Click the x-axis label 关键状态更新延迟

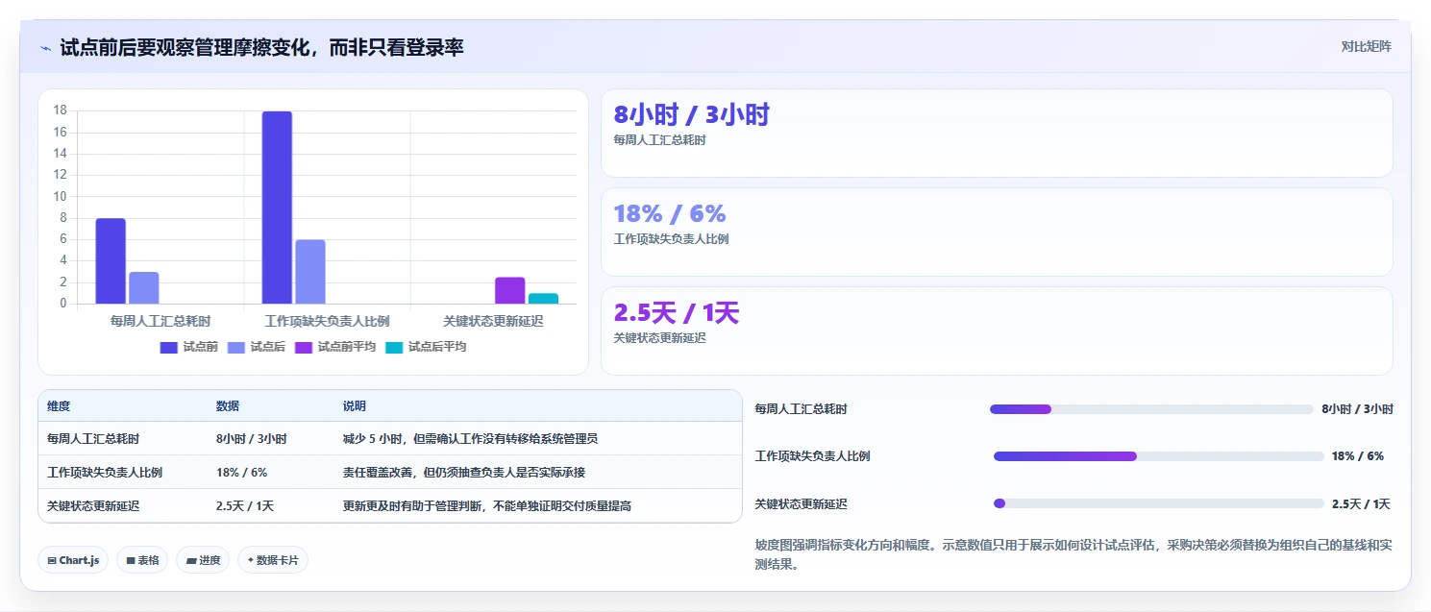[x=493, y=321]
